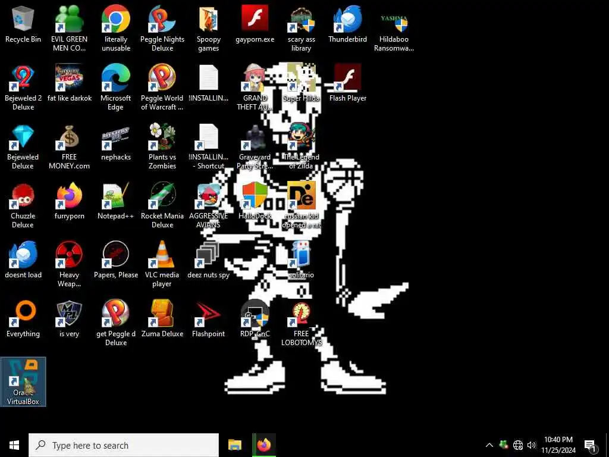Select '!INSTALLIN... - Shortcut' file

[209, 146]
